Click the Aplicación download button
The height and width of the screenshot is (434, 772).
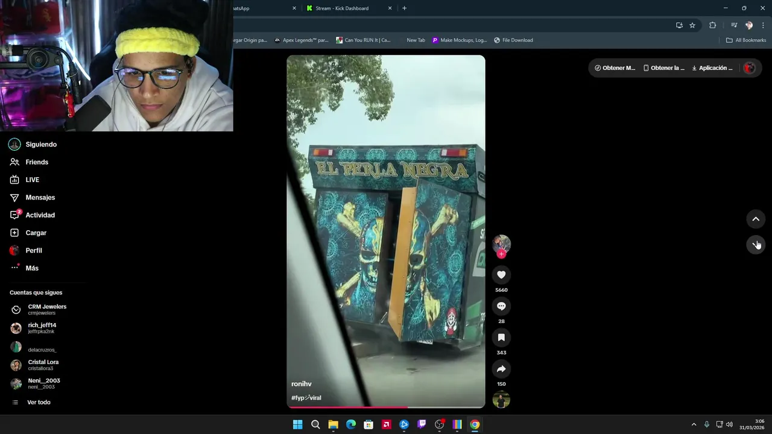click(x=712, y=68)
